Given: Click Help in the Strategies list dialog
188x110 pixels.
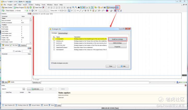Looking at the screenshot, I should [x=123, y=66].
